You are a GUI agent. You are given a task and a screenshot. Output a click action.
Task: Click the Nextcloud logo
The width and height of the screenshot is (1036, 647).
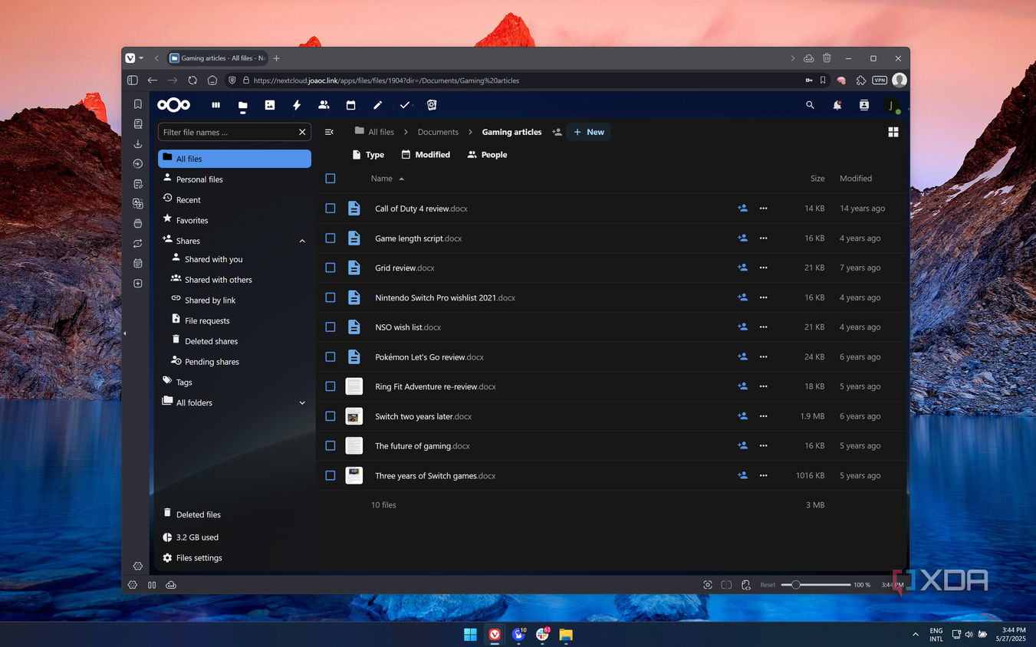(174, 105)
